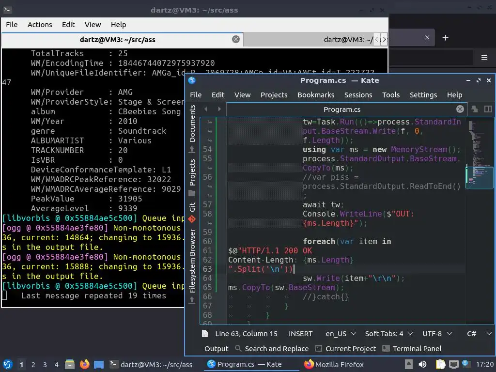This screenshot has width=496, height=372.
Task: Open the Tools menu in Kate
Action: (x=391, y=95)
